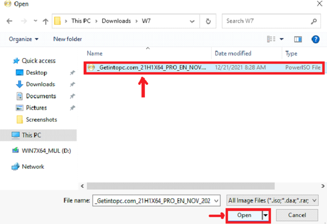The width and height of the screenshot is (327, 224).
Task: Click the Screenshots folder icon
Action: (20, 120)
